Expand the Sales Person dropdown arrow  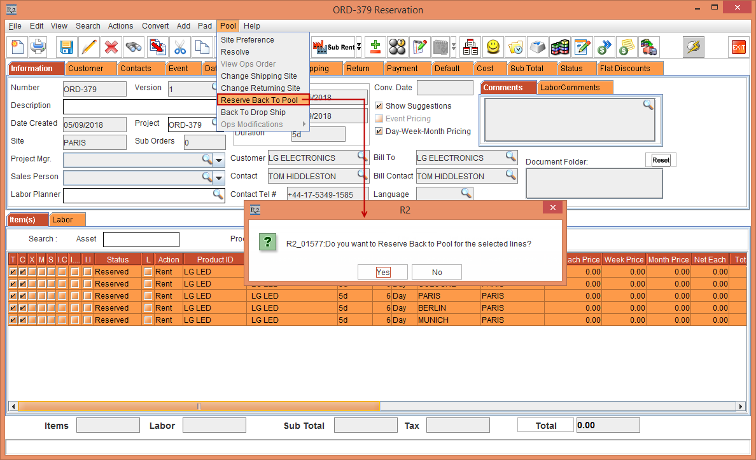tap(219, 177)
